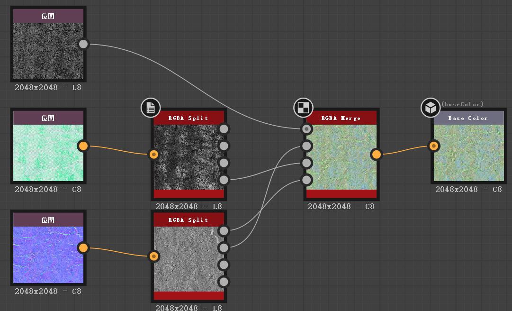512x311 pixels.
Task: Click the orange output pin of RGBA Merge
Action: tap(377, 153)
